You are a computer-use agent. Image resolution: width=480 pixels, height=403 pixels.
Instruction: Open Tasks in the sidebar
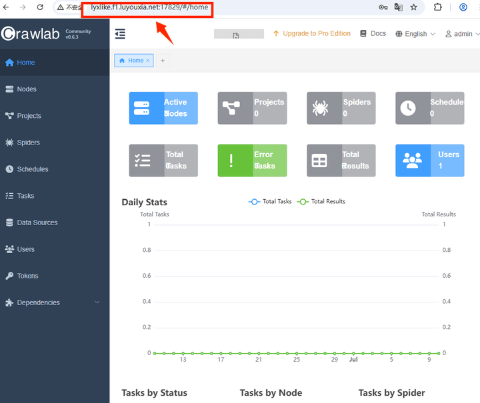55,196
